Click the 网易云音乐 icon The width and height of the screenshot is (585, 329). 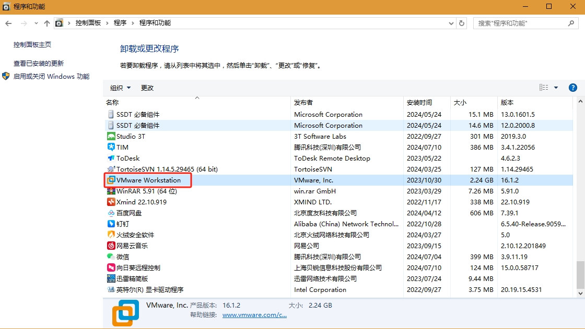coord(111,246)
